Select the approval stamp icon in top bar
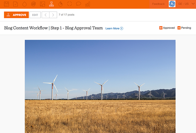Viewport: 196px width, 133px height. 51,4
